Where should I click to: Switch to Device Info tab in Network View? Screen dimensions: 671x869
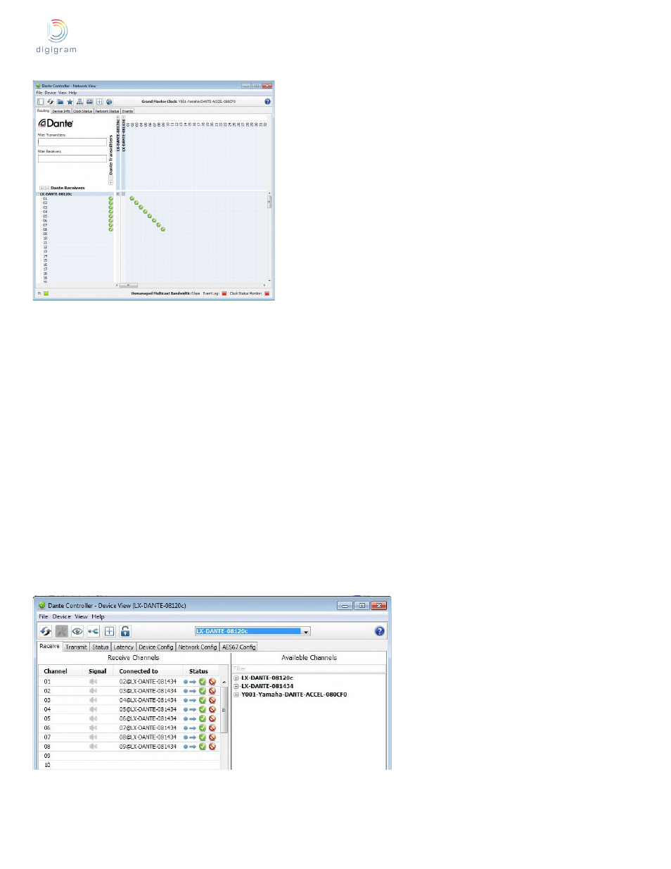tap(61, 111)
